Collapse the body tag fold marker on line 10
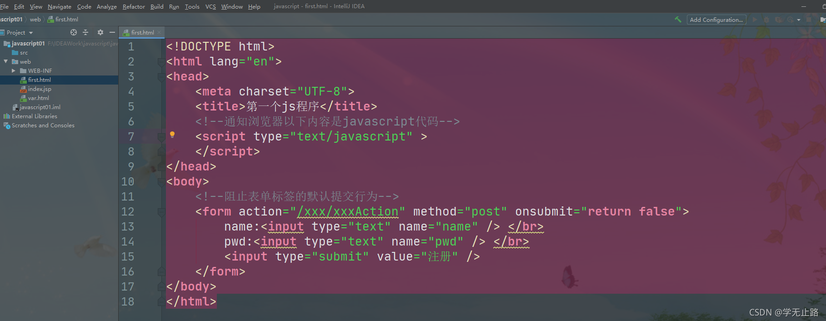Image resolution: width=826 pixels, height=321 pixels. 161,182
